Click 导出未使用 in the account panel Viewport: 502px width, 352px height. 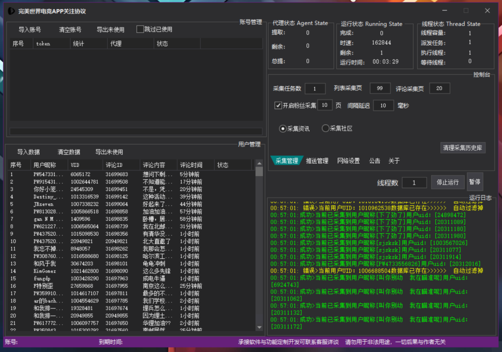coord(111,29)
